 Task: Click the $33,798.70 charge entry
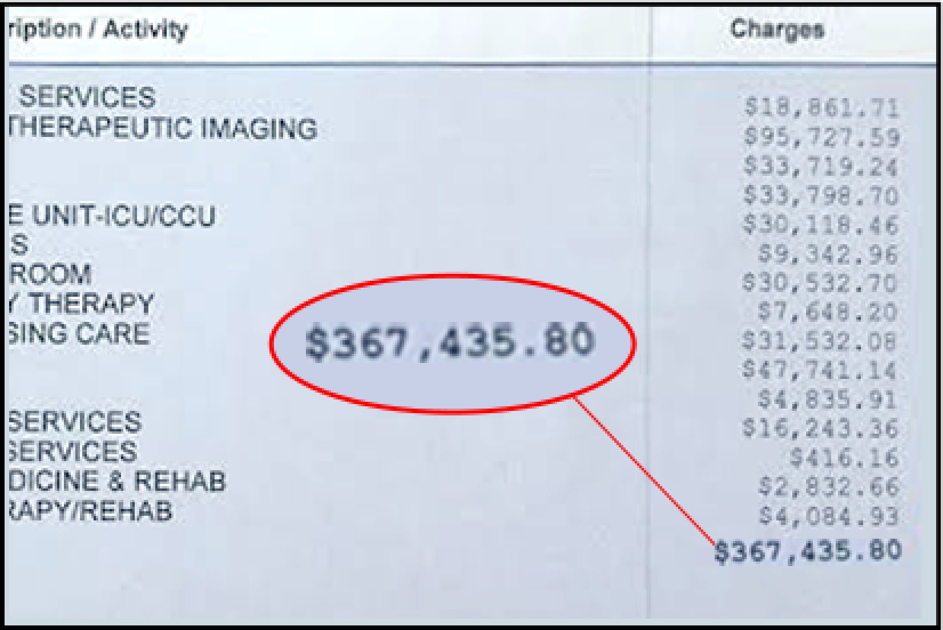[x=822, y=196]
